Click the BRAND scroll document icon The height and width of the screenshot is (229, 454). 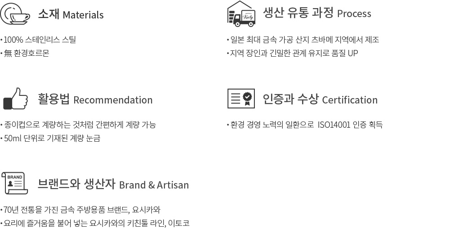click(x=15, y=183)
